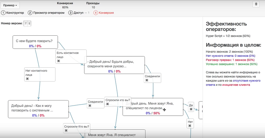265x138 pixels.
Task: Remove the 'Есть контактное лицо' answer
Action: pyautogui.click(x=59, y=61)
